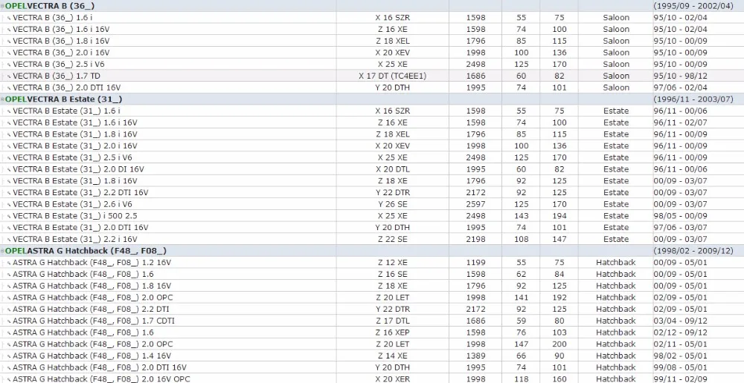Select ASTRA G Hatchback 2.0 16V OPC row
Viewport: 744px width, 383px height.
372,379
